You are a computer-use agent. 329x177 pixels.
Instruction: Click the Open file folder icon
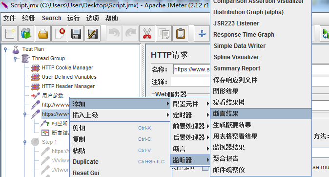coord(43,34)
